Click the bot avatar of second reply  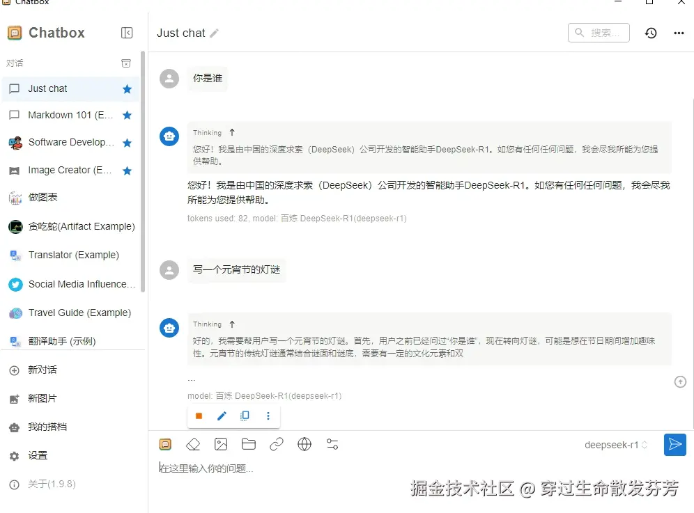[x=169, y=328]
